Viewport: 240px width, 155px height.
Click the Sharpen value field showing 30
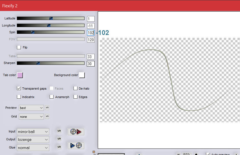[91, 64]
